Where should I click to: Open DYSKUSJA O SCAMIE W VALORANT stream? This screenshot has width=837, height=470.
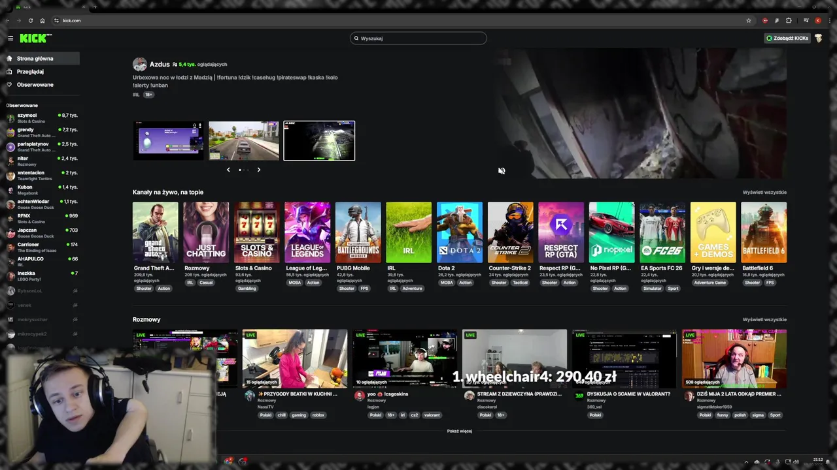click(624, 359)
